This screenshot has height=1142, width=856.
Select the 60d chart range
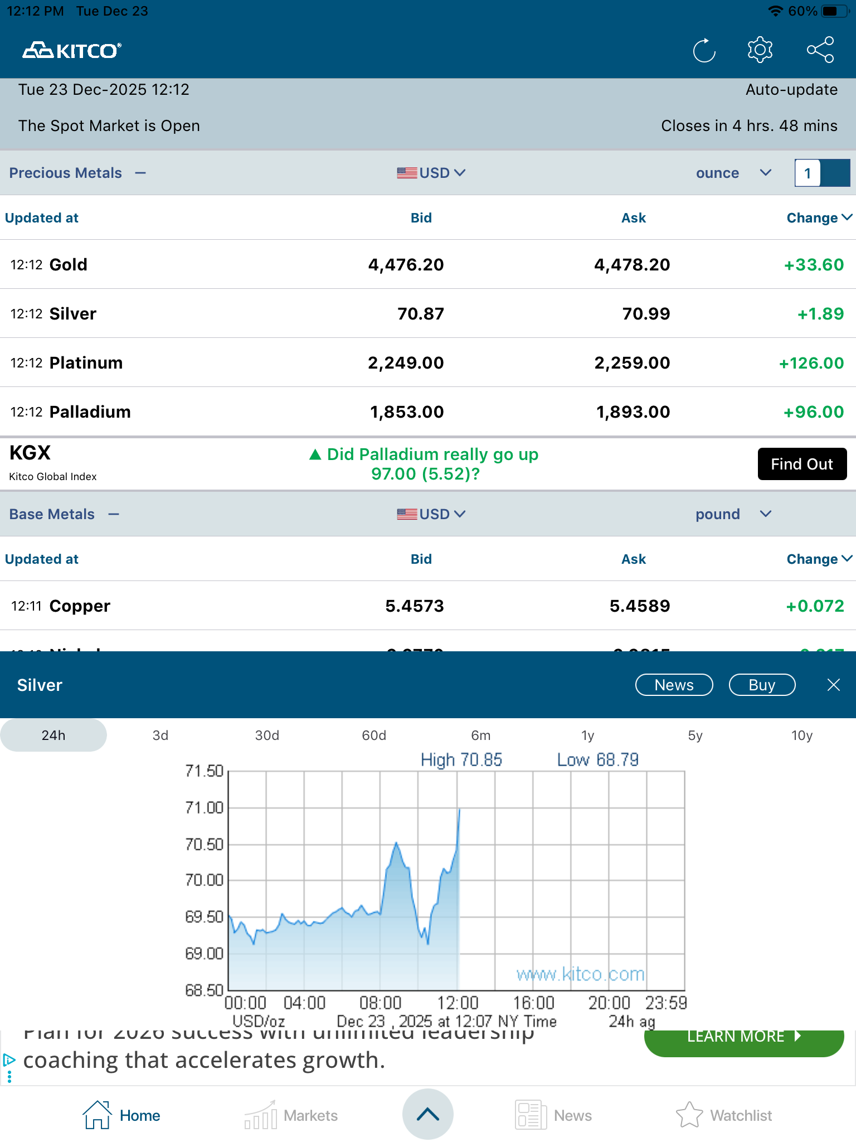(x=374, y=735)
